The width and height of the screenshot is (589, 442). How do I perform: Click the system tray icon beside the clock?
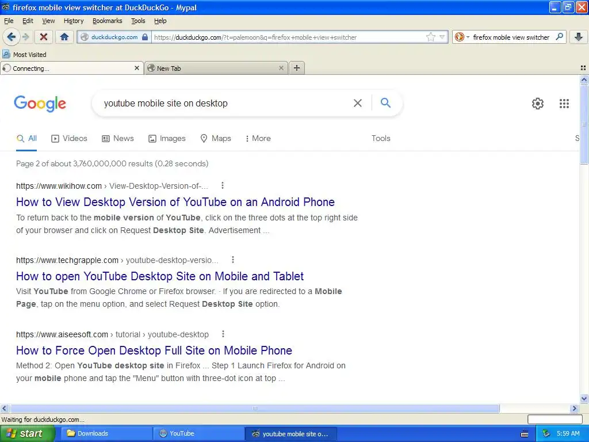[546, 434]
